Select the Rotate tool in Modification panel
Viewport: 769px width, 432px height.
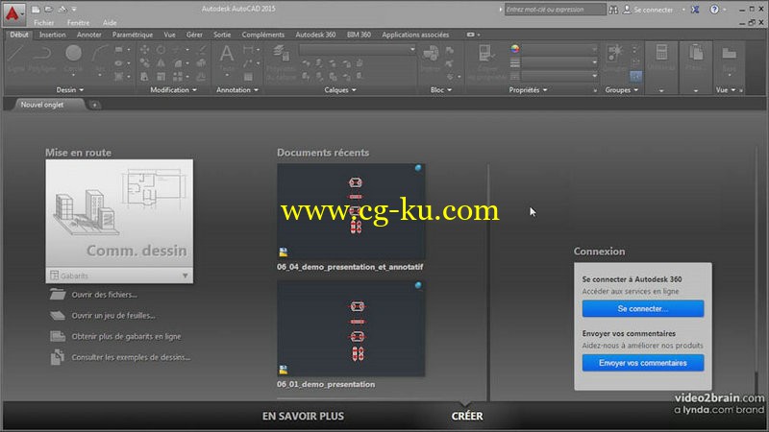pos(161,50)
